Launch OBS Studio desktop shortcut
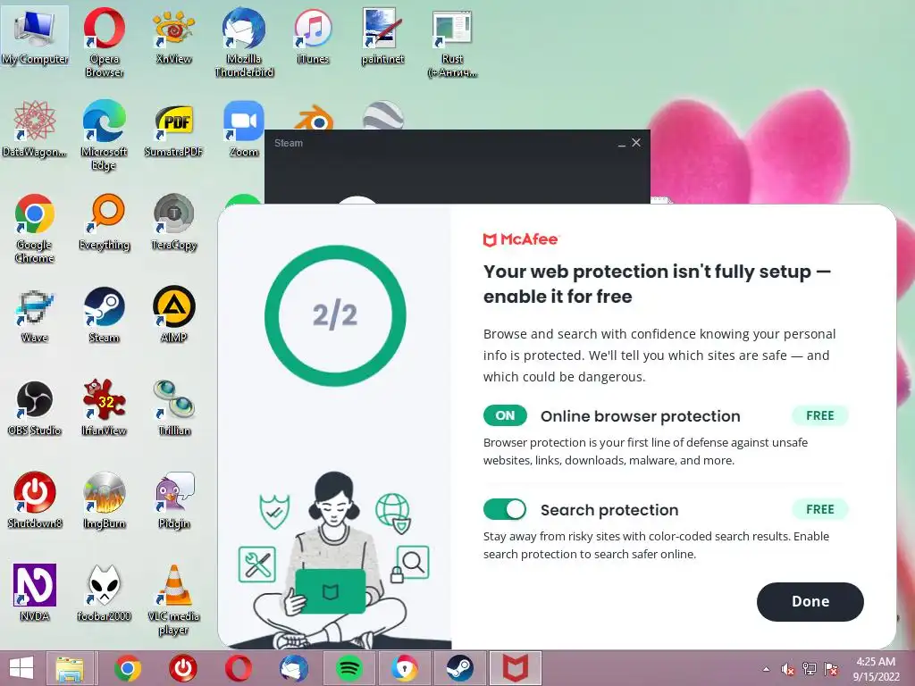 pyautogui.click(x=35, y=407)
